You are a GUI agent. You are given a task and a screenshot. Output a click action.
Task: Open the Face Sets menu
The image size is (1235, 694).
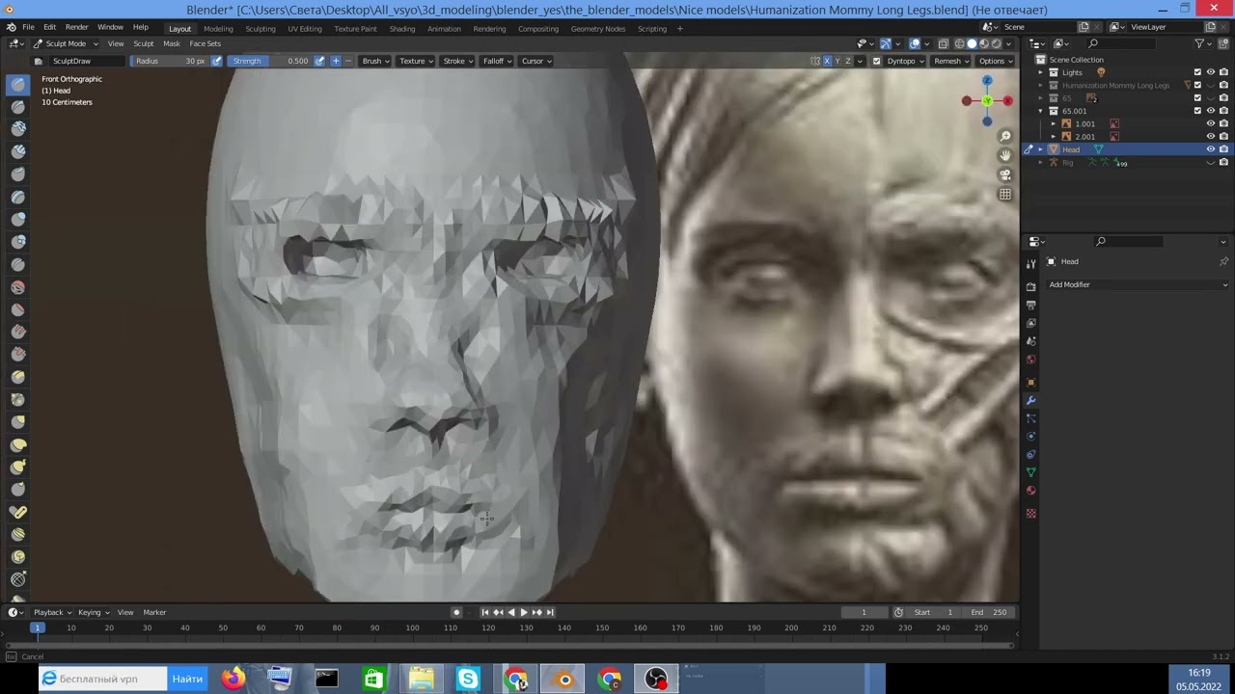click(205, 43)
